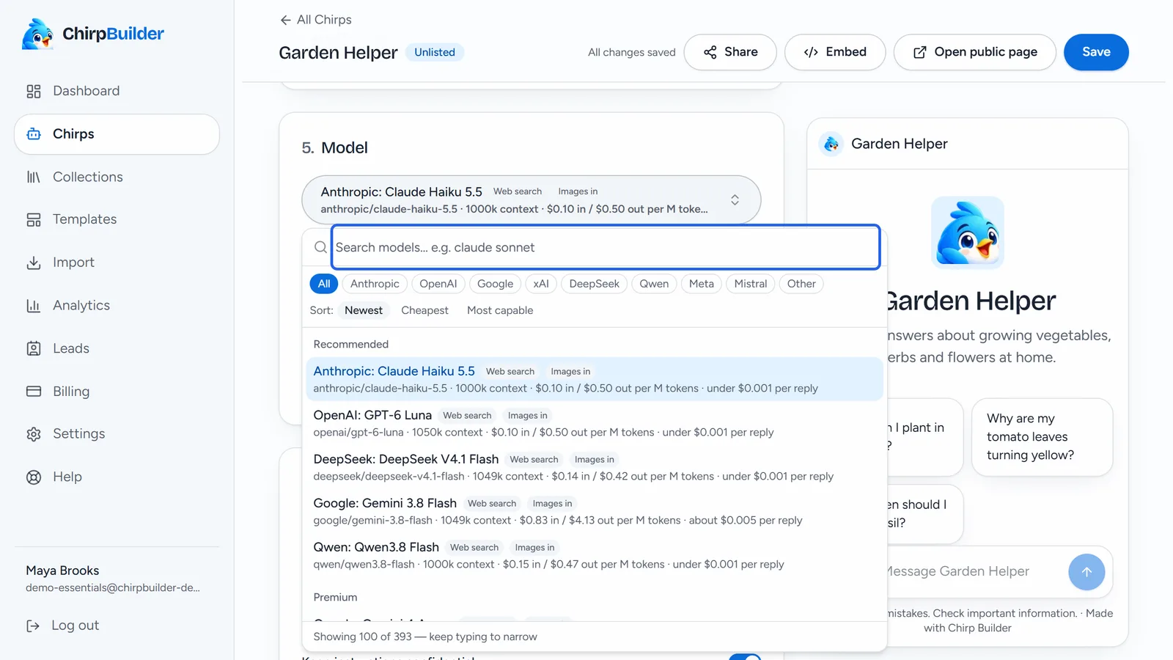This screenshot has width=1173, height=660.
Task: Filter models by DeepSeek
Action: [x=594, y=284]
